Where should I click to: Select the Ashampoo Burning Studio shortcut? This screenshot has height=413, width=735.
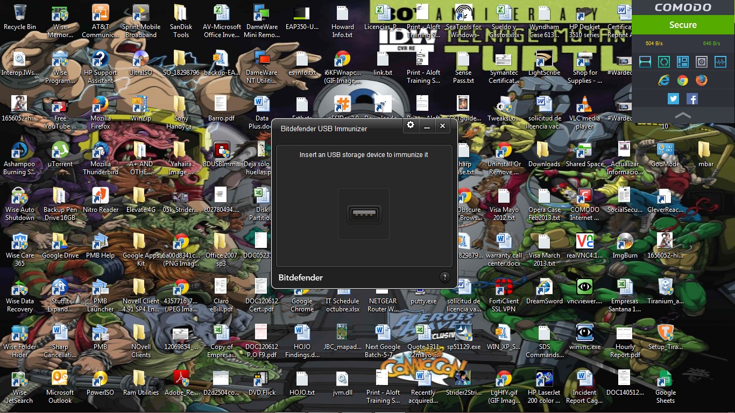20,159
